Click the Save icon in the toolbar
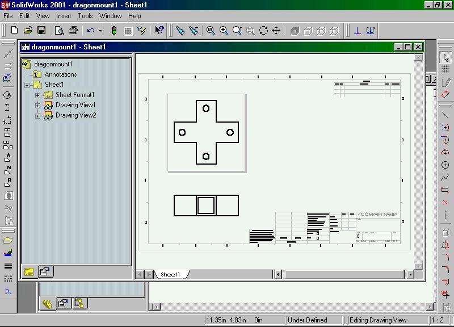This screenshot has width=454, height=327. [41, 30]
